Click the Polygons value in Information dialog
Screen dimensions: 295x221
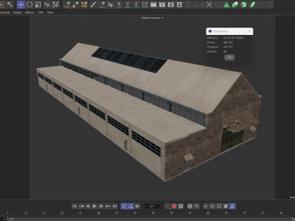tap(228, 47)
